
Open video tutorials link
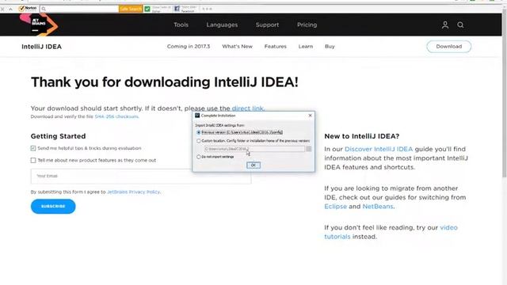[x=449, y=227]
